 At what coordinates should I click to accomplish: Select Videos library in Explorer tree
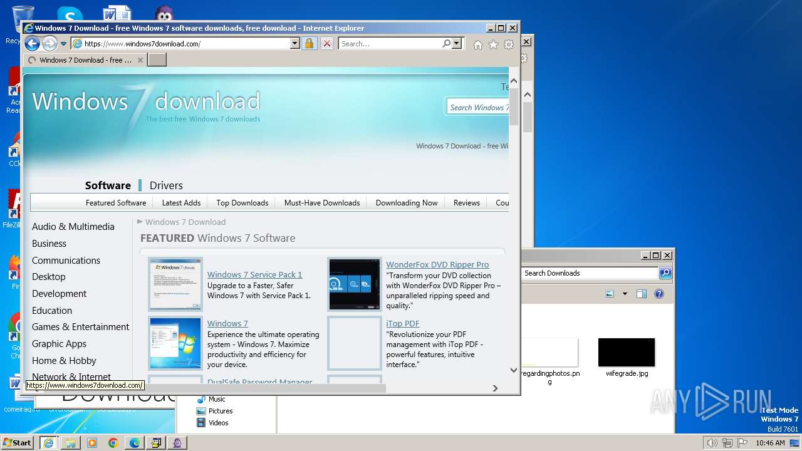point(213,423)
